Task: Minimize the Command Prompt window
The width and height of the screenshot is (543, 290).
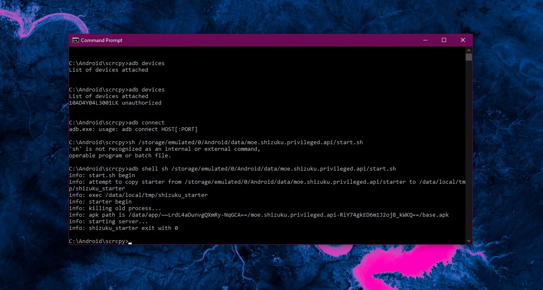Action: pyautogui.click(x=425, y=40)
